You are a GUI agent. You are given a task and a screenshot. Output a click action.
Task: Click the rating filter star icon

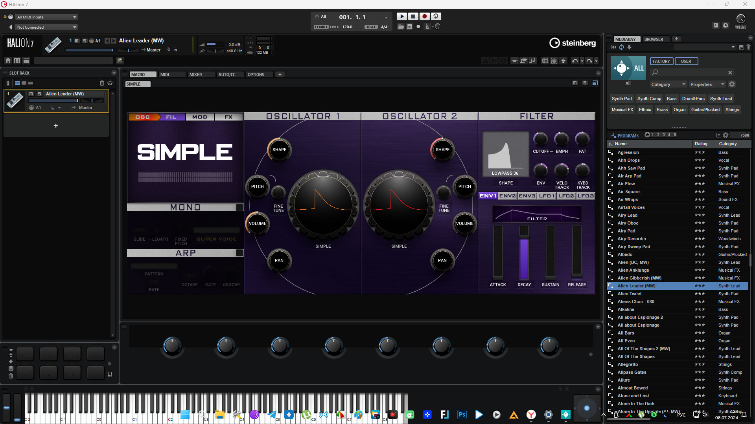(x=647, y=135)
